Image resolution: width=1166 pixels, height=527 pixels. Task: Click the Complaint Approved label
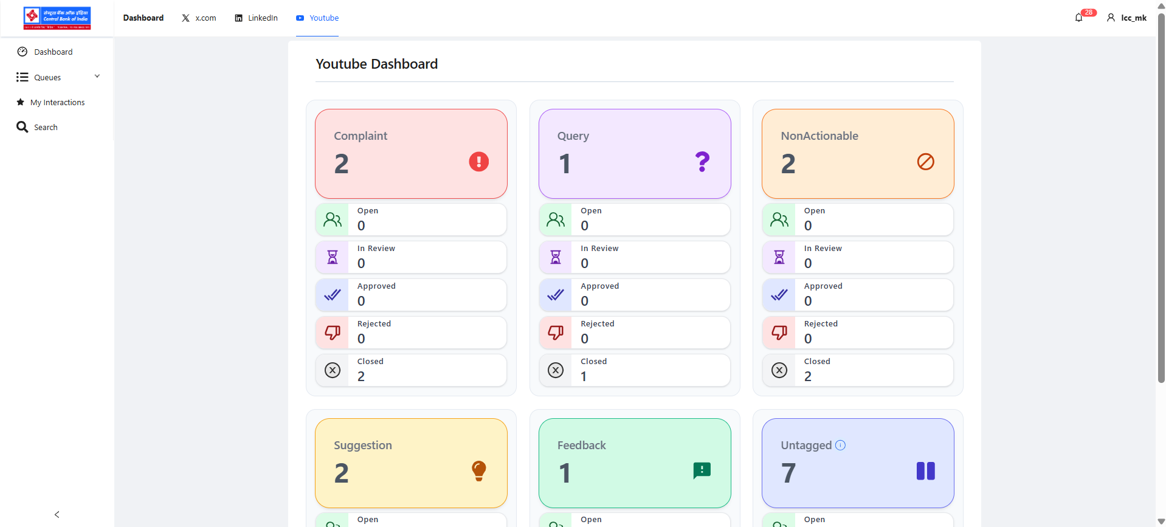376,286
